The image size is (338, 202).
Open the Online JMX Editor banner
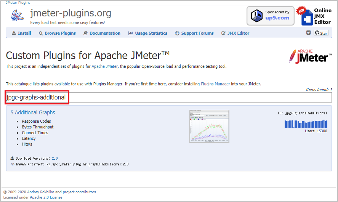314,16
